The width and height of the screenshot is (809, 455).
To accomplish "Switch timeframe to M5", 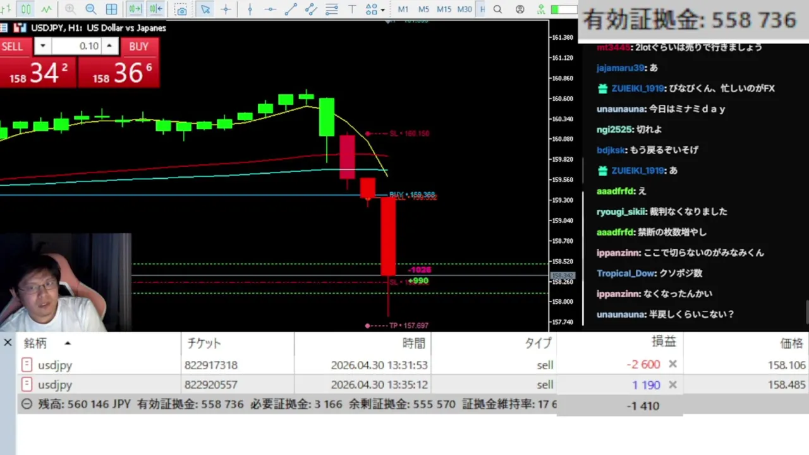I will coord(423,9).
